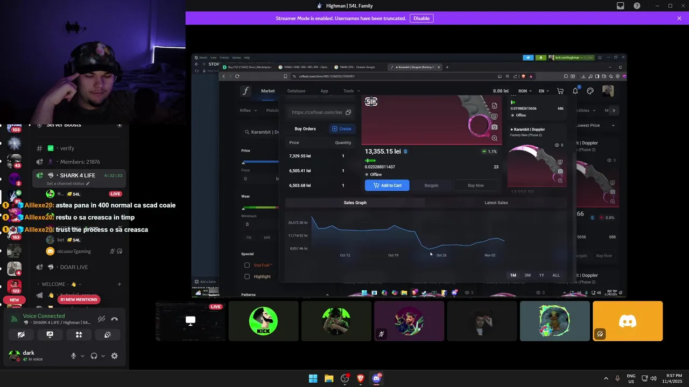
Task: Reload the streamed browser page
Action: point(237,76)
